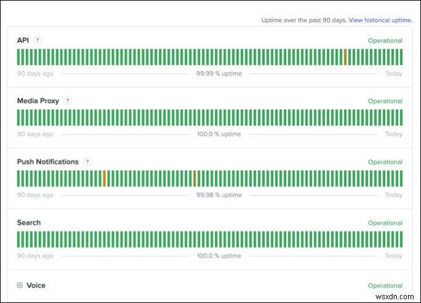Click the Search Operational status label
The height and width of the screenshot is (303, 421).
385,223
